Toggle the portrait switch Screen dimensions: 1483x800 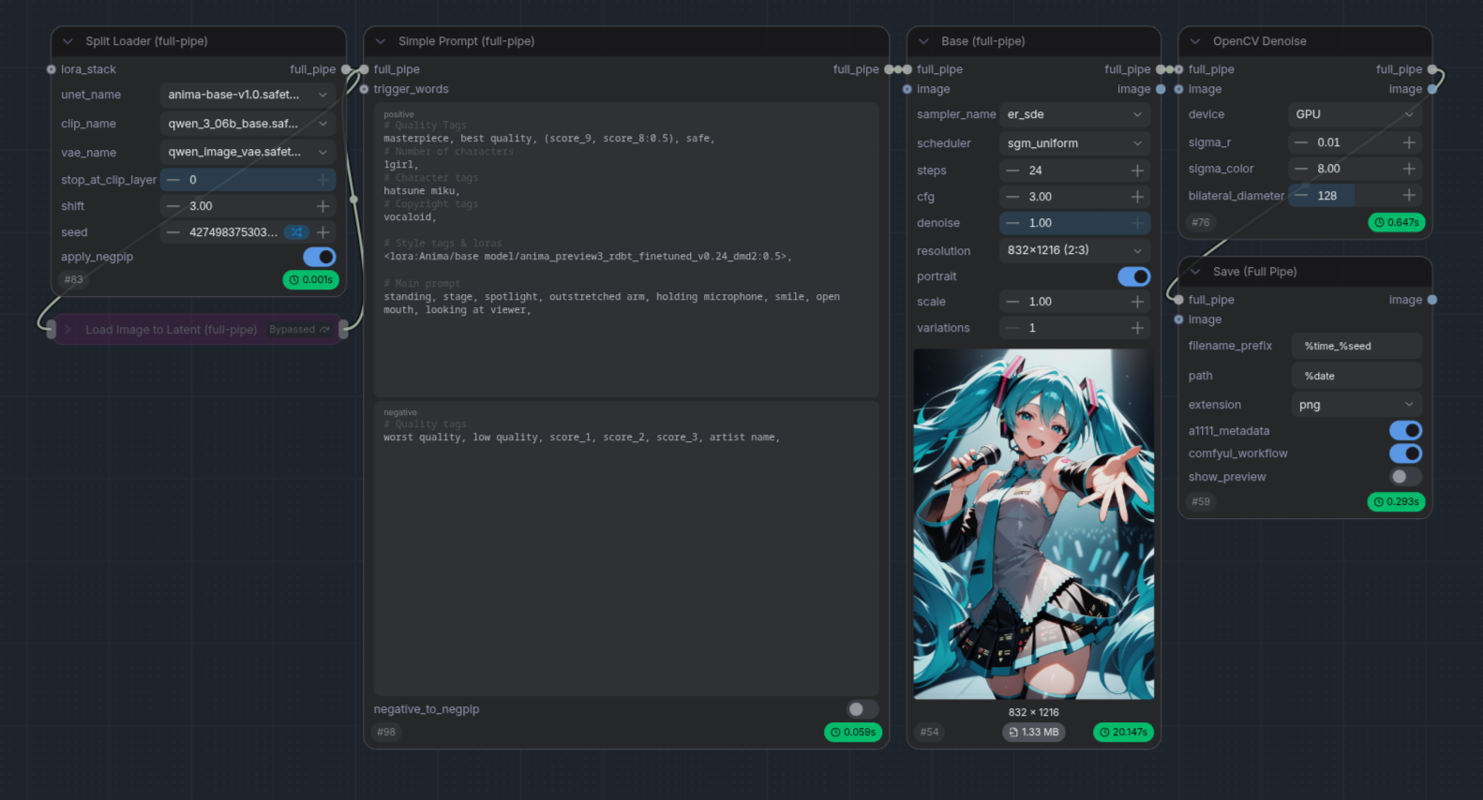(x=1134, y=276)
